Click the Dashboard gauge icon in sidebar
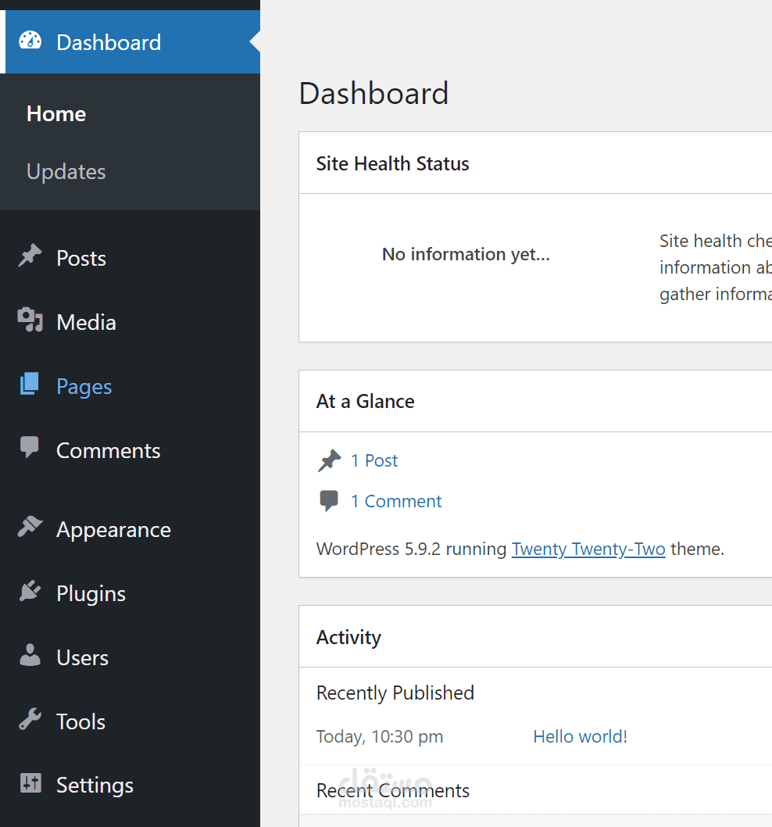The width and height of the screenshot is (772, 827). click(30, 41)
